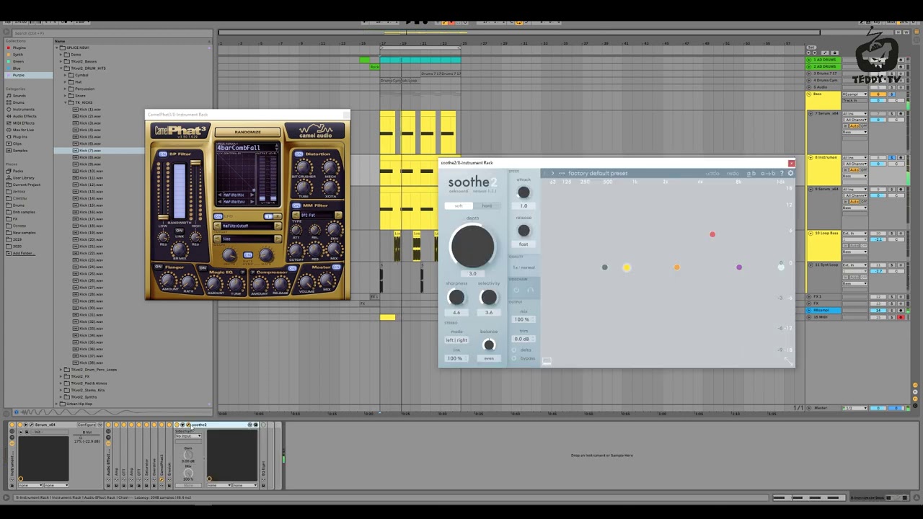Go to next soothe2 preset arrow
Viewport: 923px width, 519px height.
(x=552, y=174)
